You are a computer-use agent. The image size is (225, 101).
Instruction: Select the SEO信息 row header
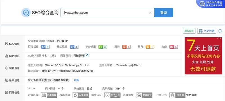12,44
